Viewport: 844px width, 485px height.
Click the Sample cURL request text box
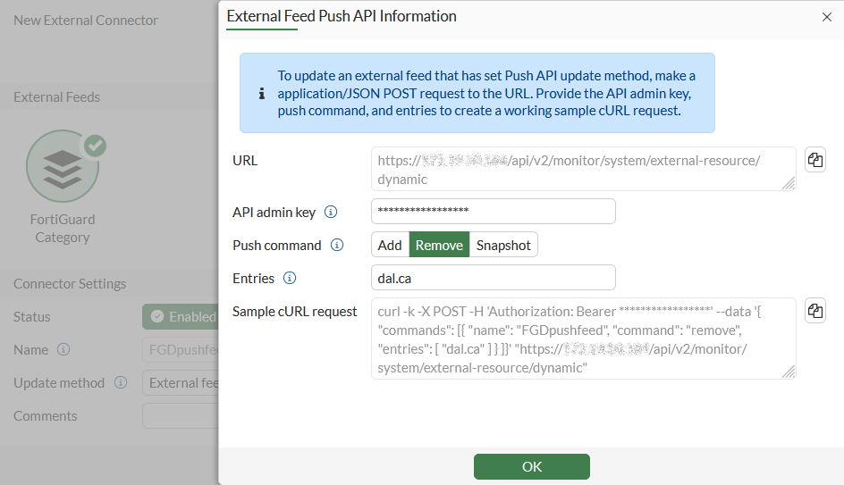[x=582, y=339]
